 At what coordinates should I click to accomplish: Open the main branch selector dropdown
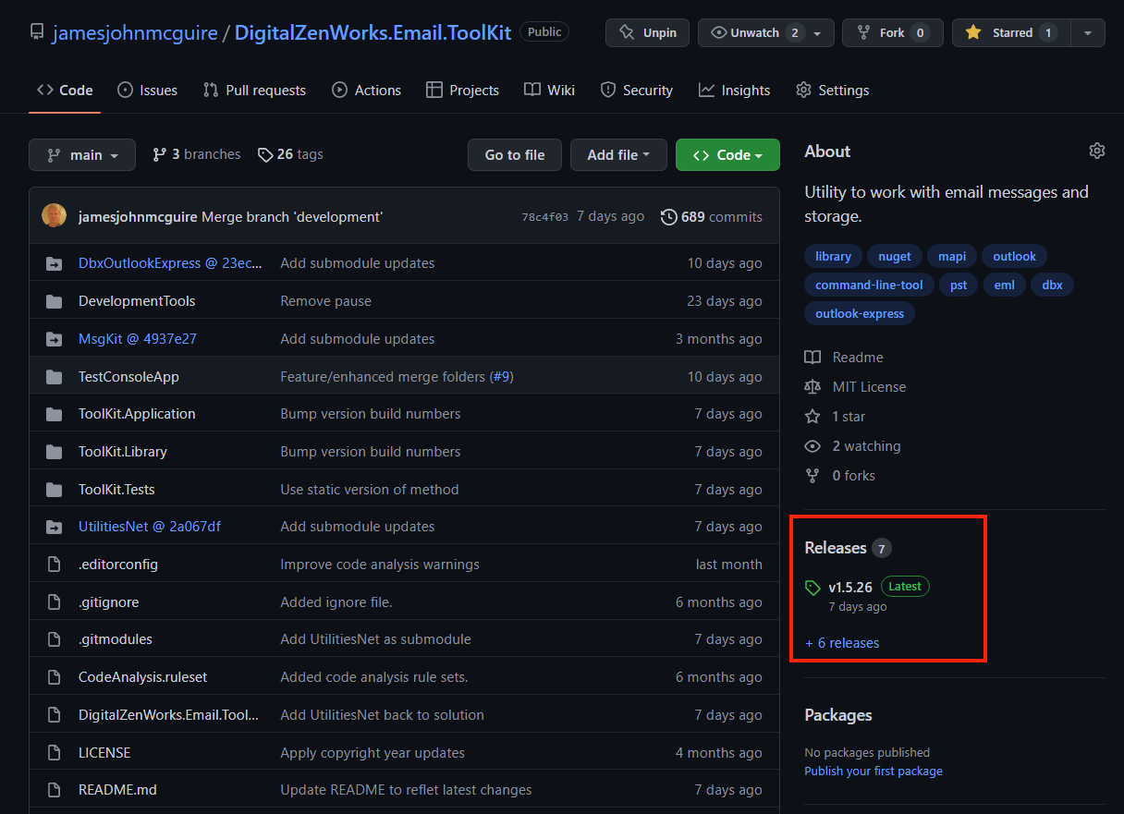[82, 155]
